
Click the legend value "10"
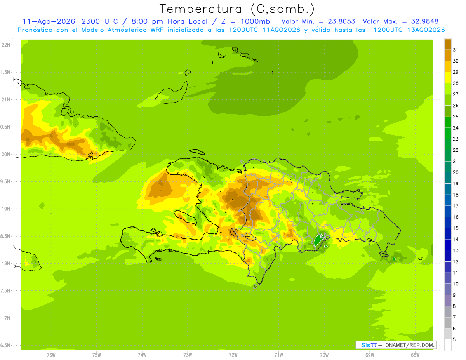coord(456,284)
